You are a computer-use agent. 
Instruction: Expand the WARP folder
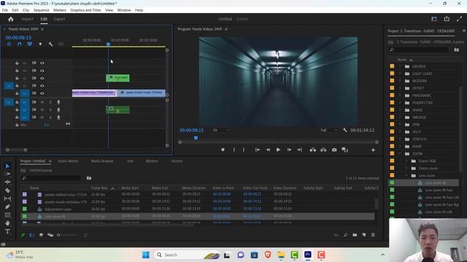pyautogui.click(x=400, y=146)
